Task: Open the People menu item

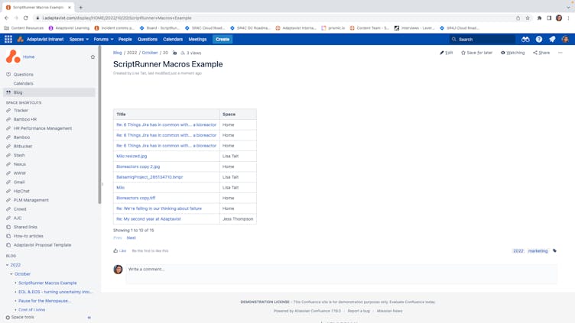Action: pos(125,39)
